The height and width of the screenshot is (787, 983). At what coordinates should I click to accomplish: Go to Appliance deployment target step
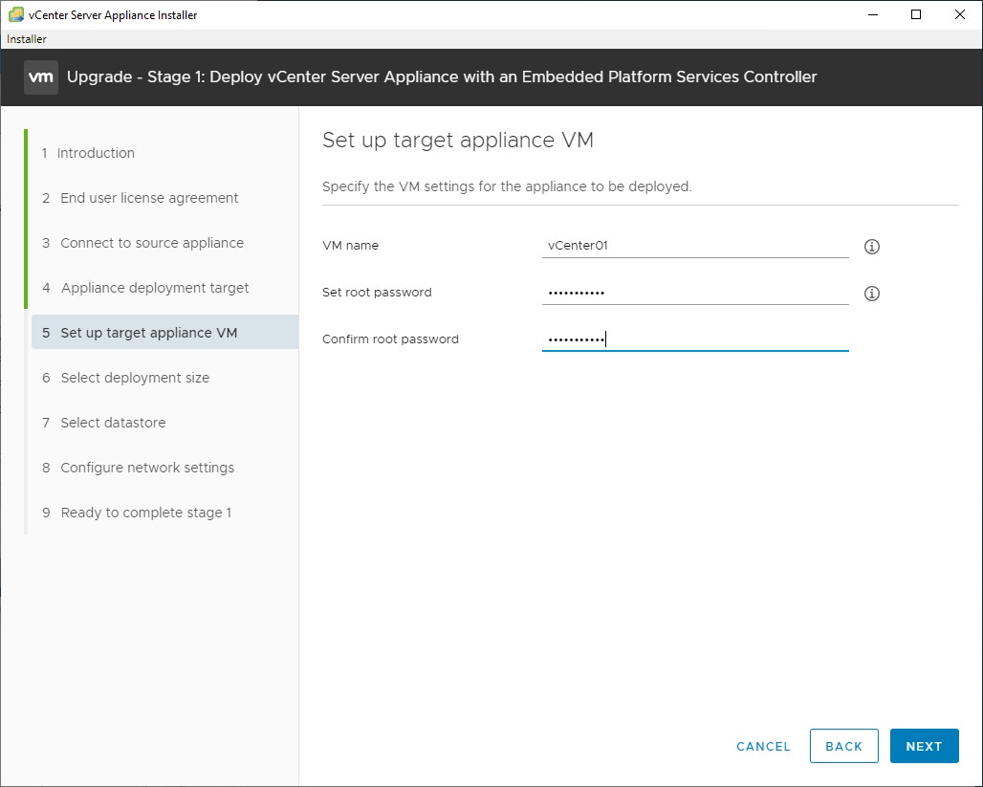pyautogui.click(x=145, y=288)
